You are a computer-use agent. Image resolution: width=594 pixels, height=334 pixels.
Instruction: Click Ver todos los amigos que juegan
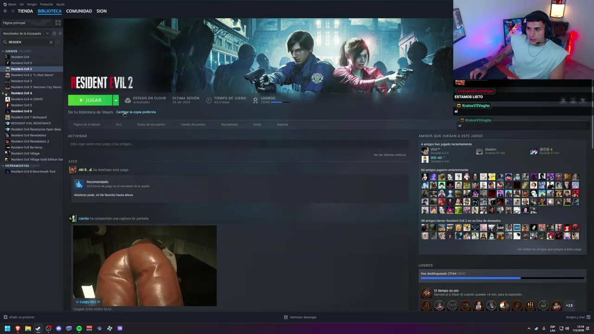click(549, 249)
